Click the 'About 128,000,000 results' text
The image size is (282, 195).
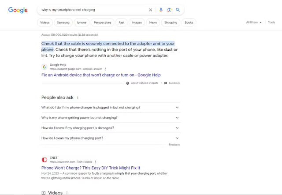tap(70, 35)
